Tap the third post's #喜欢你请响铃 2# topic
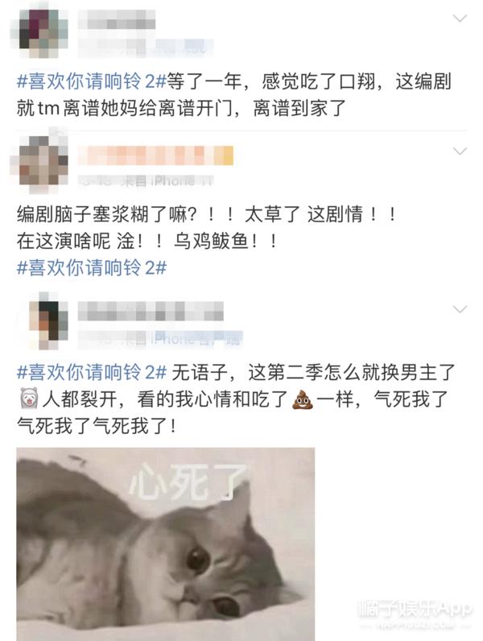 pos(92,372)
